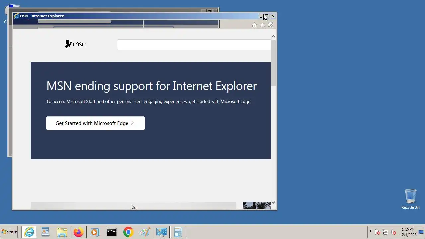This screenshot has width=425, height=239.
Task: Open Calculator from the taskbar
Action: pyautogui.click(x=178, y=232)
